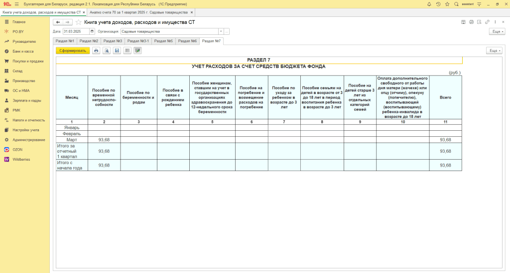
Task: Open the history clock icon
Action: pyautogui.click(x=438, y=4)
